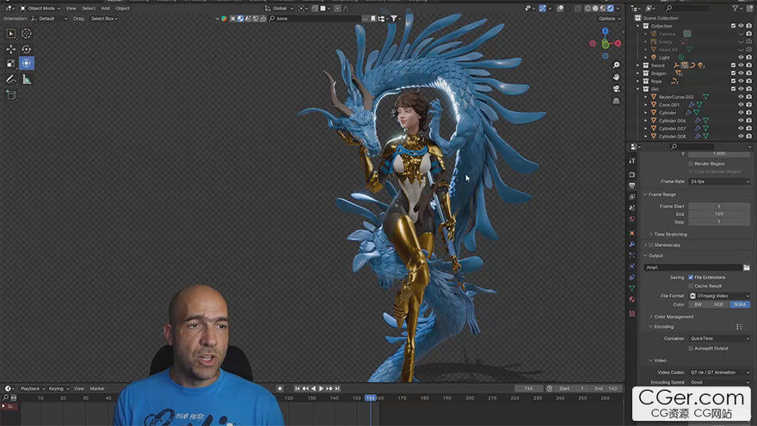Activate the Rotate tool
The width and height of the screenshot is (757, 426).
27,49
